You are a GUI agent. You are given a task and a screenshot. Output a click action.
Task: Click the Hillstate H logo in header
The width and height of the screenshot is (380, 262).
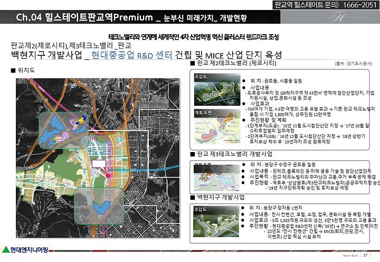(x=347, y=17)
